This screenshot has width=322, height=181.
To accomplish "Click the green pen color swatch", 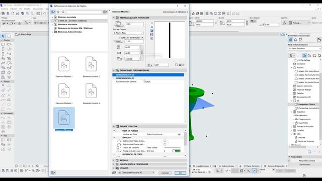I will [177, 151].
